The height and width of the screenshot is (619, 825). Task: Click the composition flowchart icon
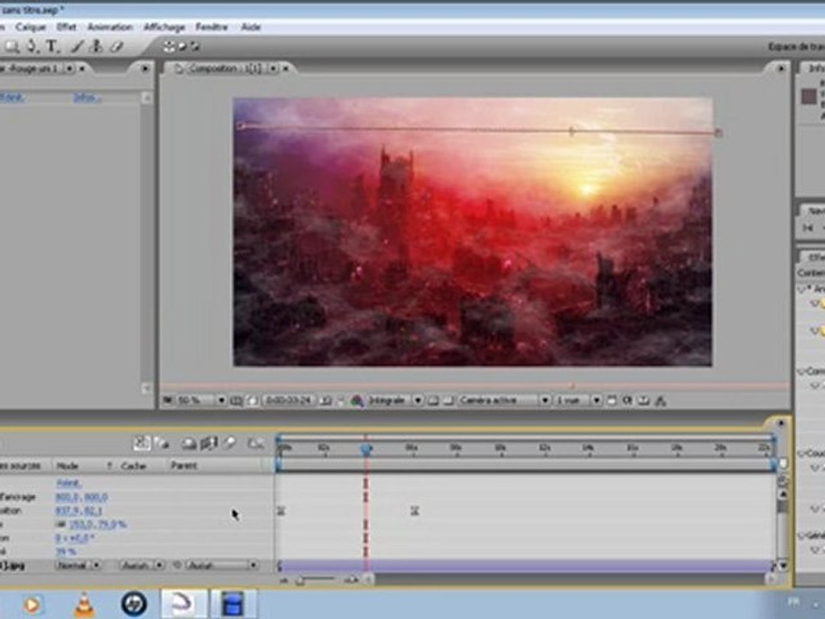pos(661,401)
